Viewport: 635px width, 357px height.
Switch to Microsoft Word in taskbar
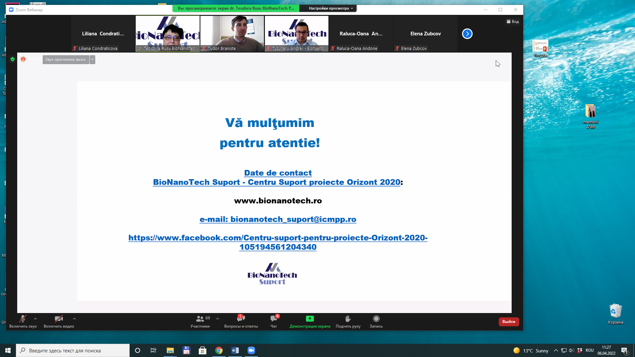coord(235,350)
